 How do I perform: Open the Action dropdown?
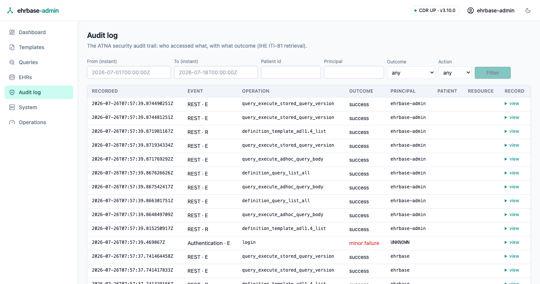[455, 73]
